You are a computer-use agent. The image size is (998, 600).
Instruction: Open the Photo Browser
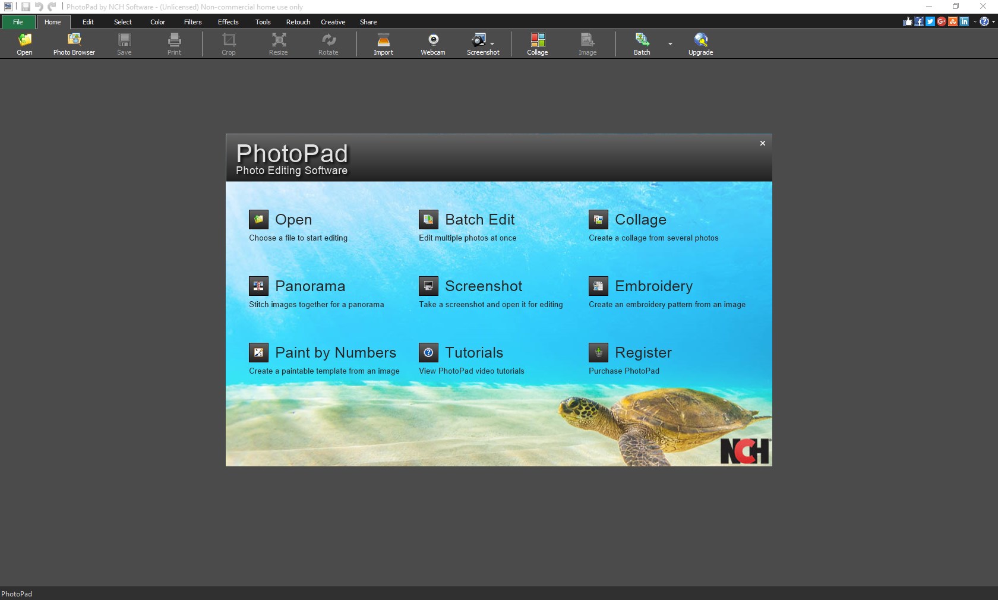[74, 43]
